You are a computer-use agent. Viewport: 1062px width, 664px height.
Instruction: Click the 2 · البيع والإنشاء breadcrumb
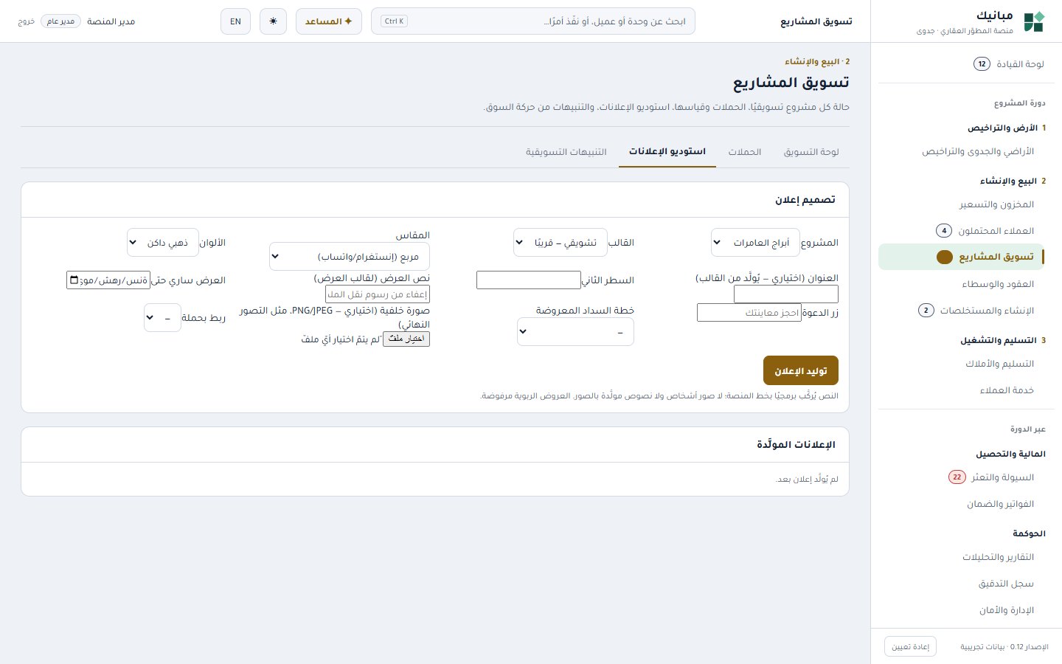point(817,62)
